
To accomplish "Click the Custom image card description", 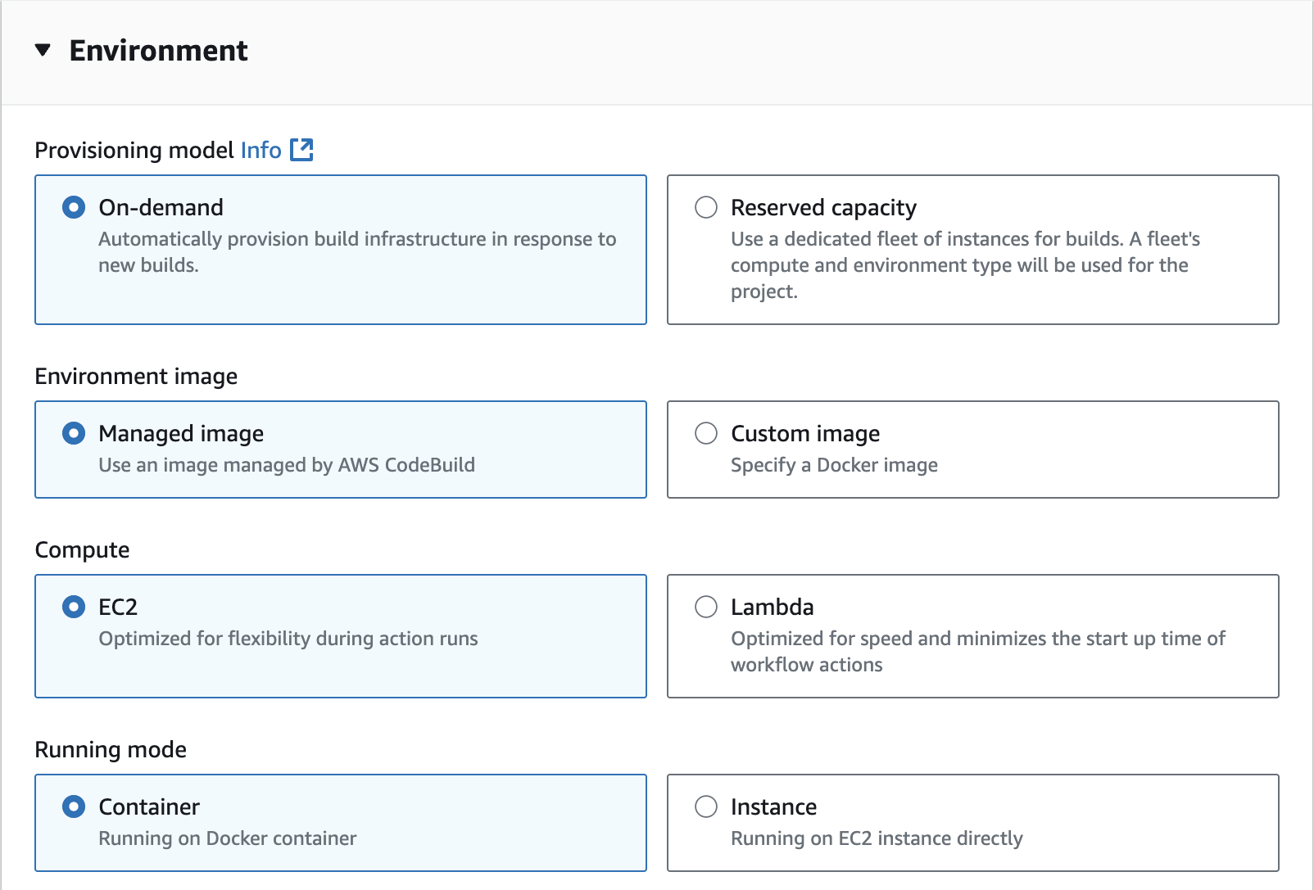I will point(834,465).
